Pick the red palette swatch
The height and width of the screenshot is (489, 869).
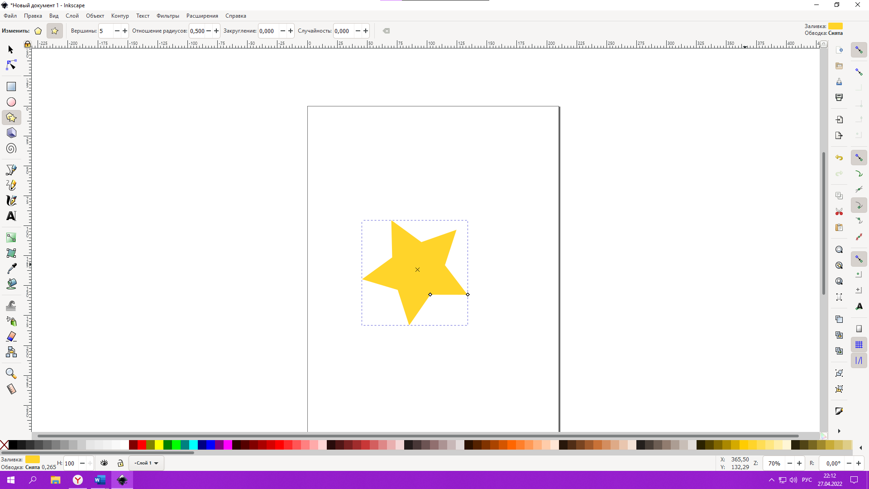142,445
